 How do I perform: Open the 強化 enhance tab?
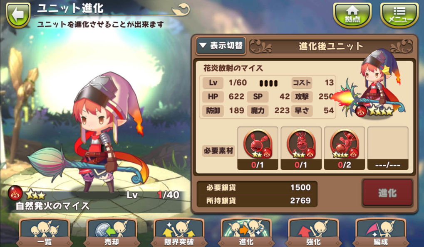[x=313, y=233]
